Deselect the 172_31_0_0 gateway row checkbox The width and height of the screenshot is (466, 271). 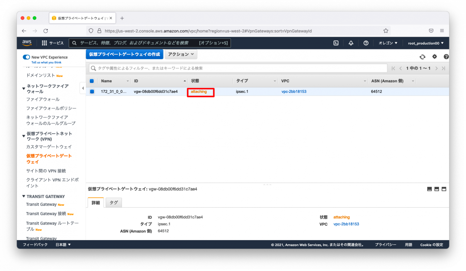tap(92, 91)
